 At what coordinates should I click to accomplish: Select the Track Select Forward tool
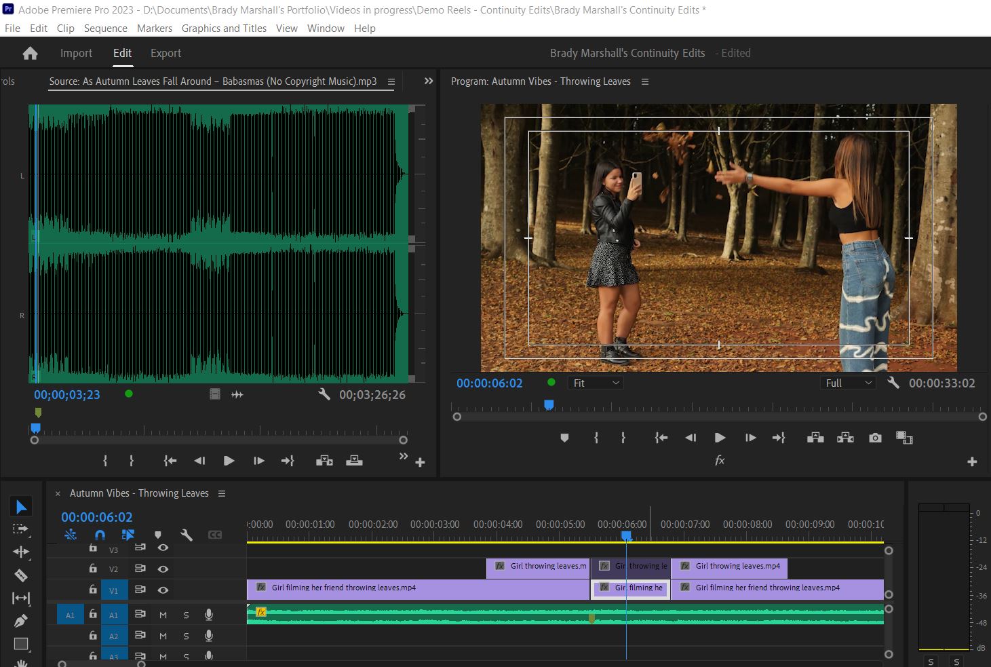[x=21, y=529]
